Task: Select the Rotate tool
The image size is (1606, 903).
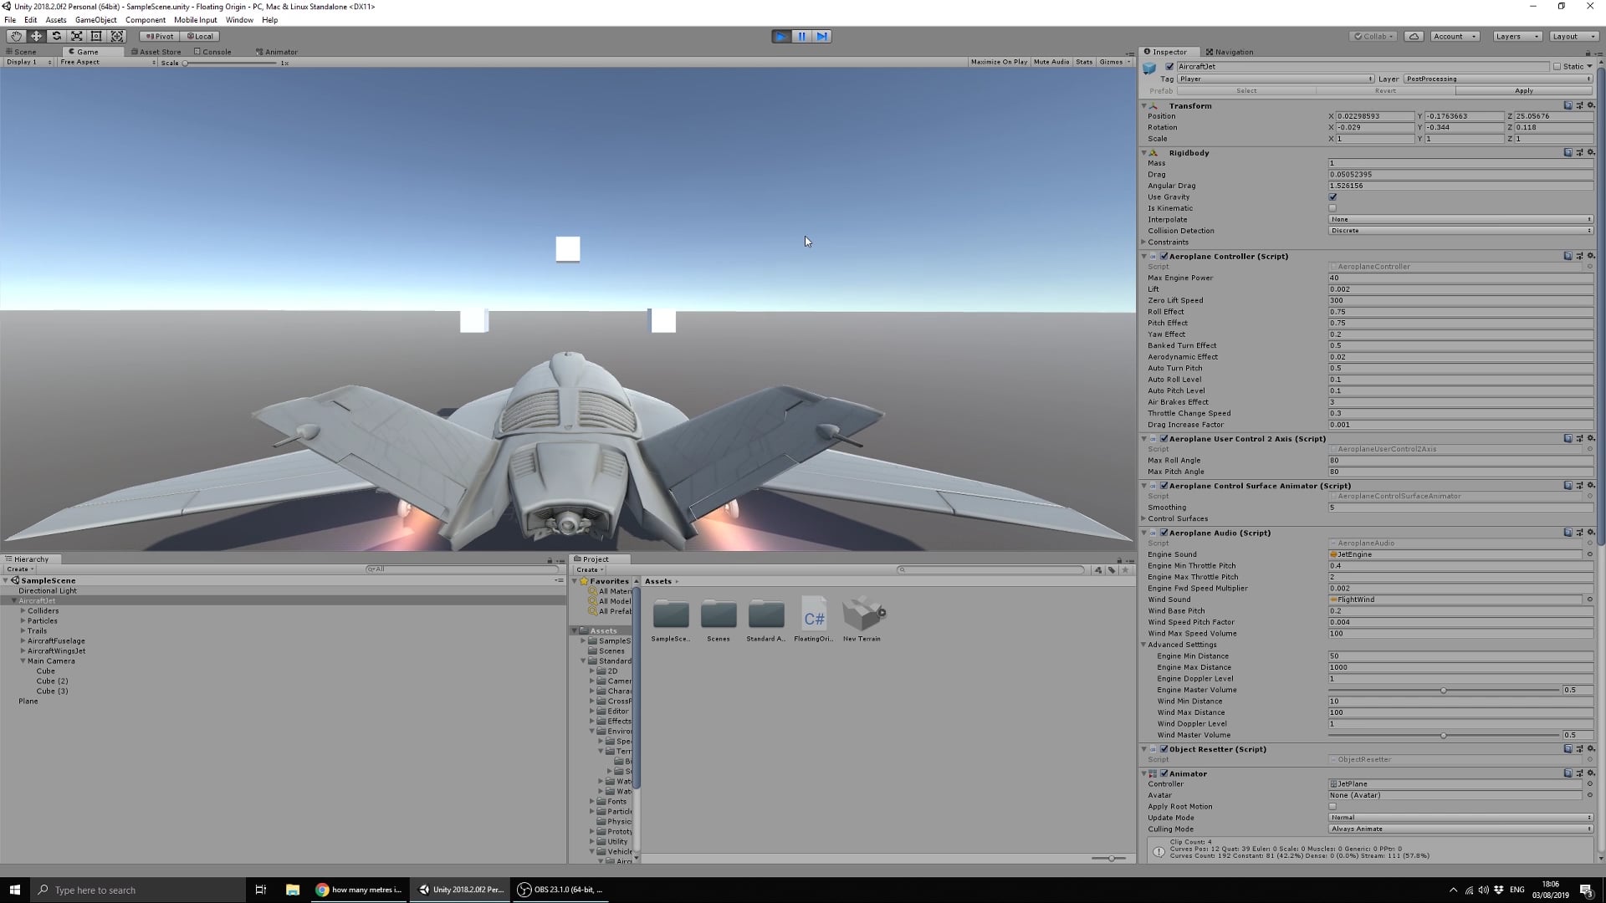Action: click(56, 36)
